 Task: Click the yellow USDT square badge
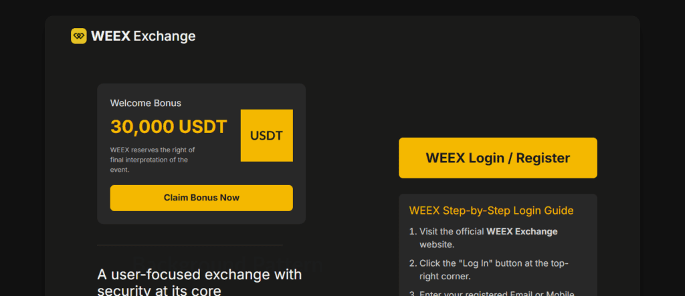coord(266,136)
